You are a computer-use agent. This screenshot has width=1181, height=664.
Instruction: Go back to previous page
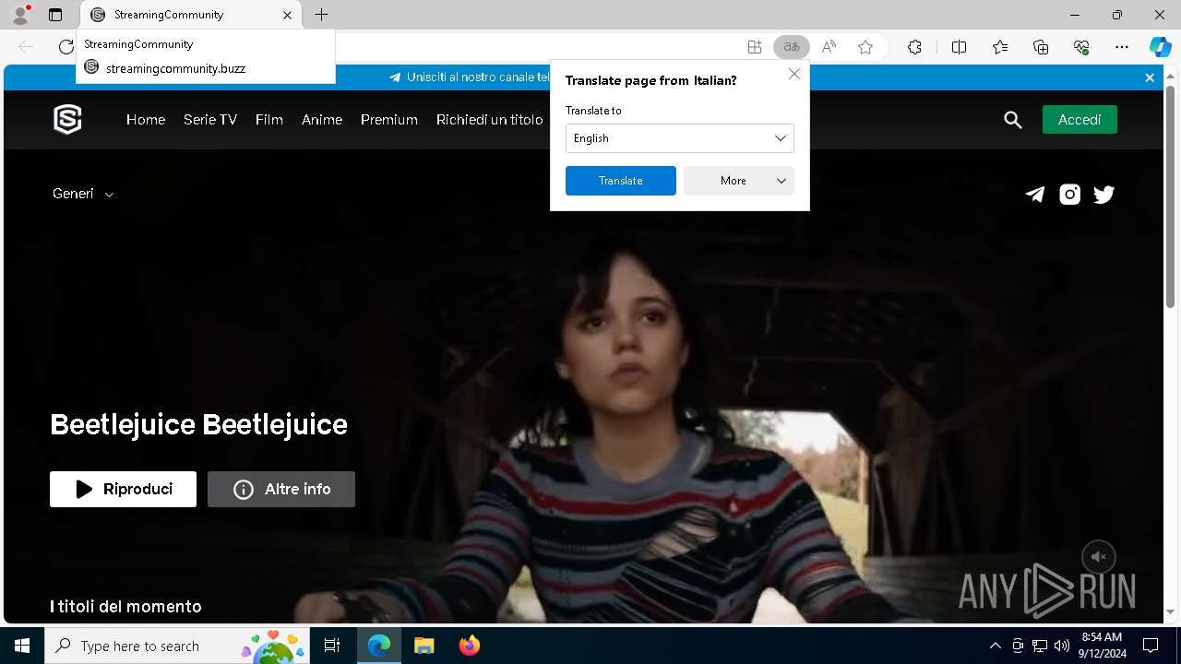click(x=26, y=47)
